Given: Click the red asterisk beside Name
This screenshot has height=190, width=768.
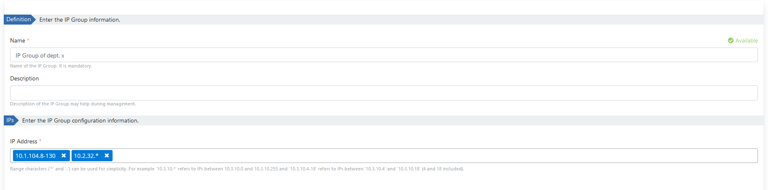Looking at the screenshot, I should tap(28, 40).
